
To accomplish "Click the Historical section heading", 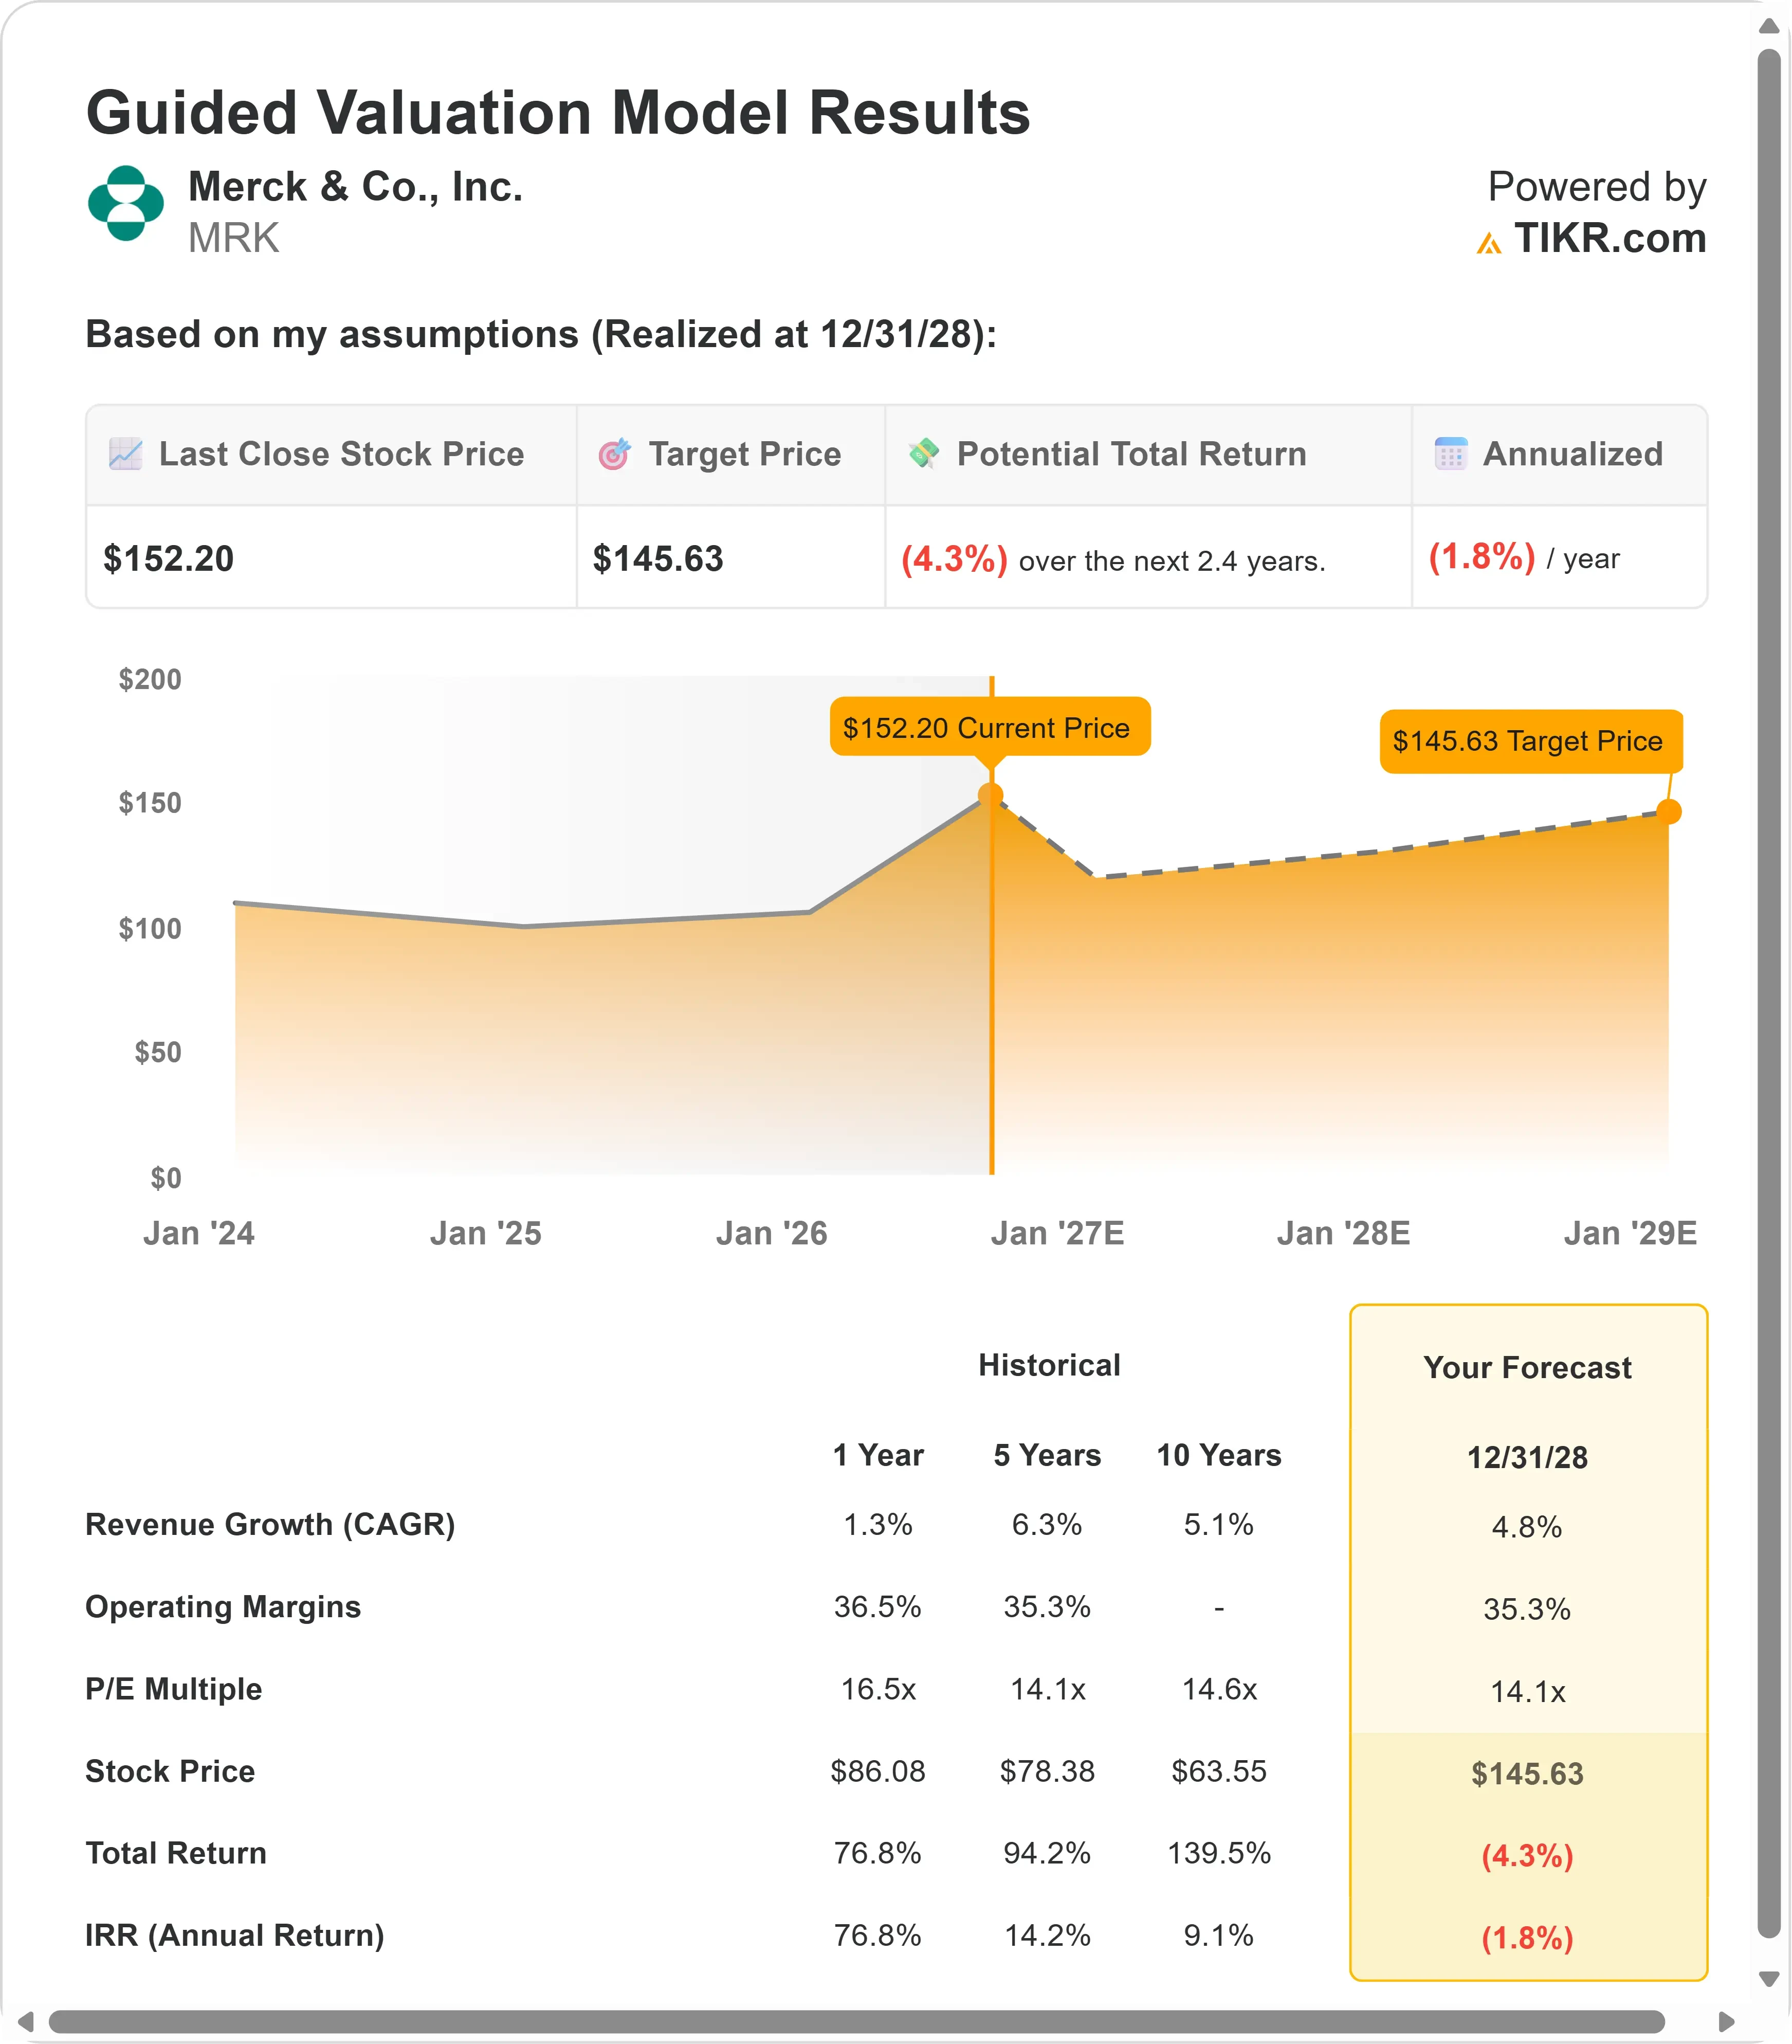I will point(1049,1365).
